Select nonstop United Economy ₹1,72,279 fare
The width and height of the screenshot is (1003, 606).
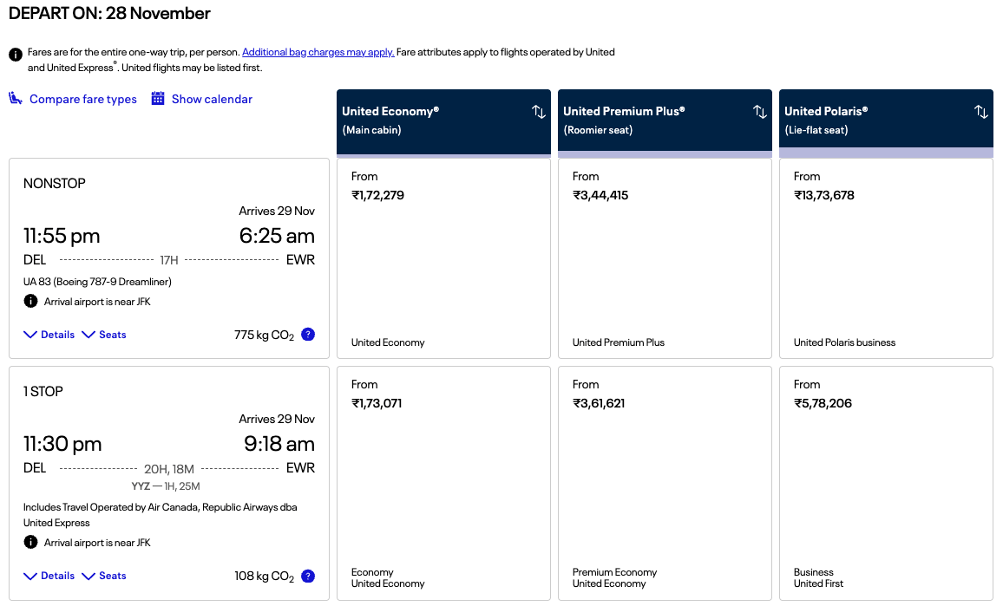pos(443,258)
